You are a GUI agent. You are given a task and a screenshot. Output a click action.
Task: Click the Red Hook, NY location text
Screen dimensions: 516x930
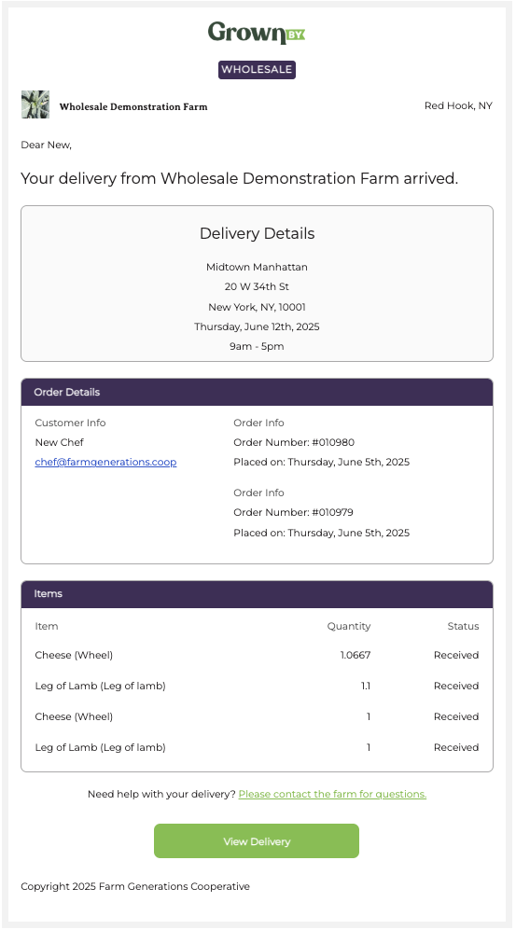click(x=458, y=106)
